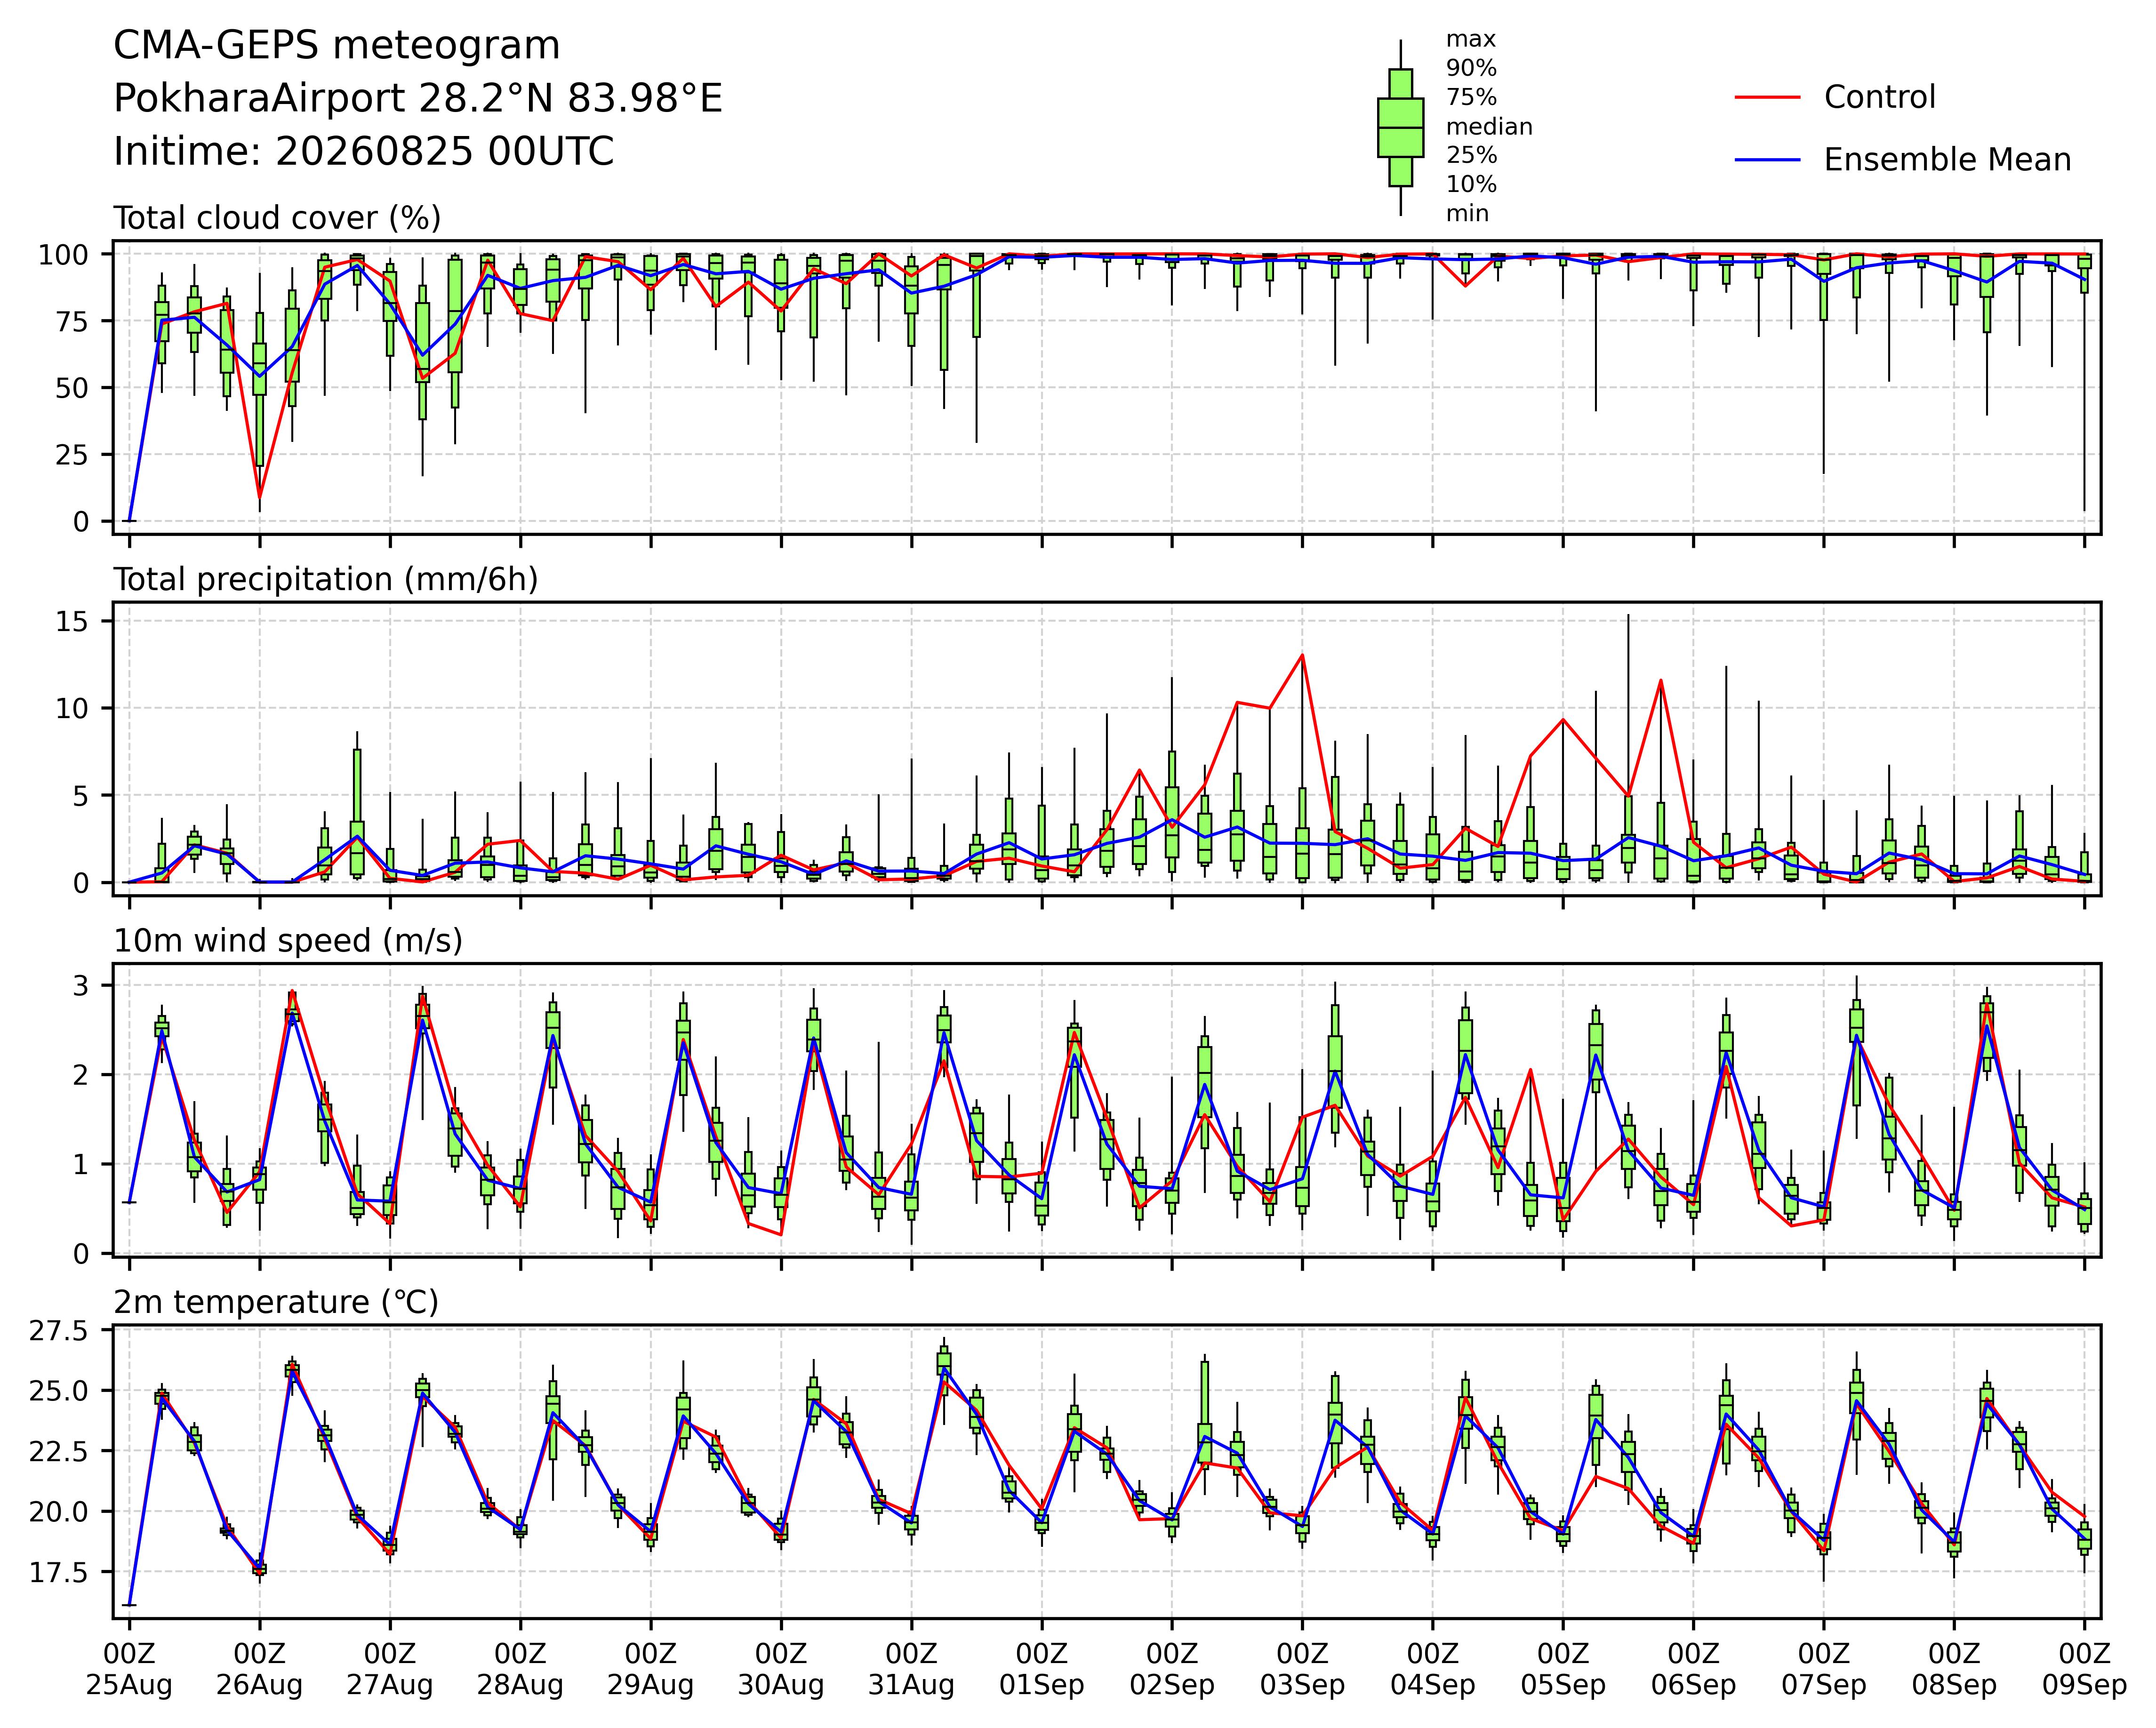Viewport: 2156px width, 1728px height.
Task: Click cloud cover y-axis tick '25'
Action: click(x=72, y=455)
